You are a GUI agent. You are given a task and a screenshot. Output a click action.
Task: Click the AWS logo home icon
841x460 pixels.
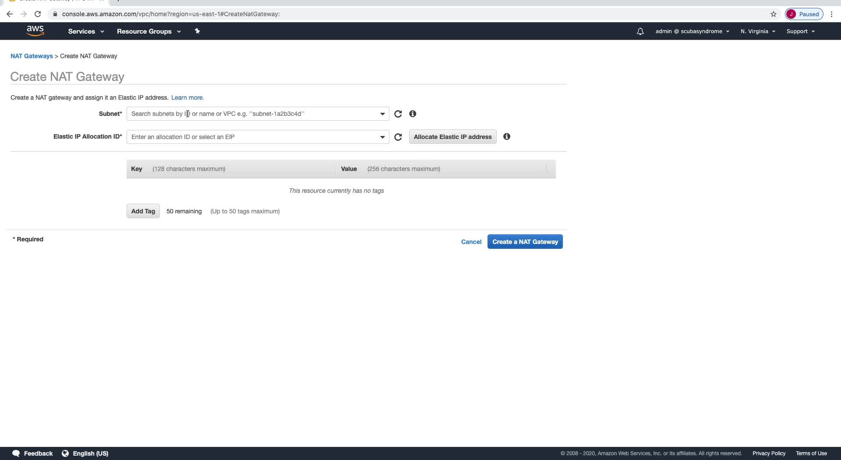(x=35, y=31)
